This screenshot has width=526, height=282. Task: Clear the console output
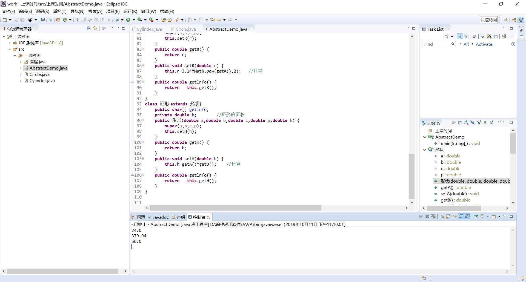442,217
